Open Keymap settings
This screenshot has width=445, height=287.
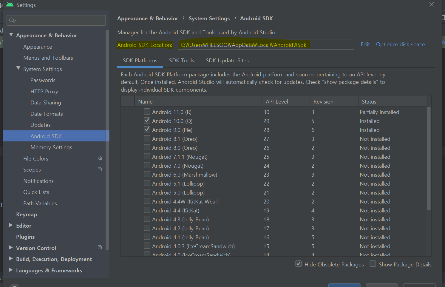coord(27,215)
